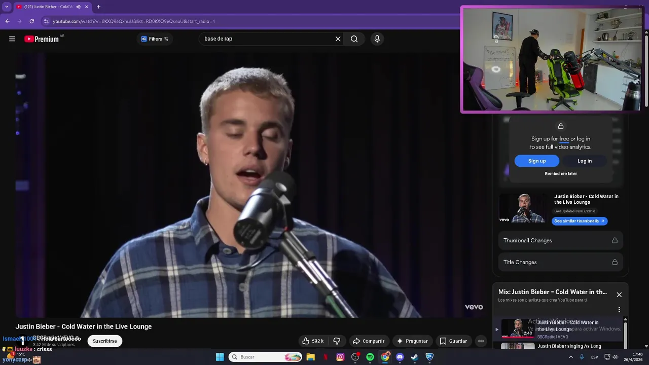The height and width of the screenshot is (365, 649).
Task: Like the video showing 592 k
Action: (x=313, y=341)
